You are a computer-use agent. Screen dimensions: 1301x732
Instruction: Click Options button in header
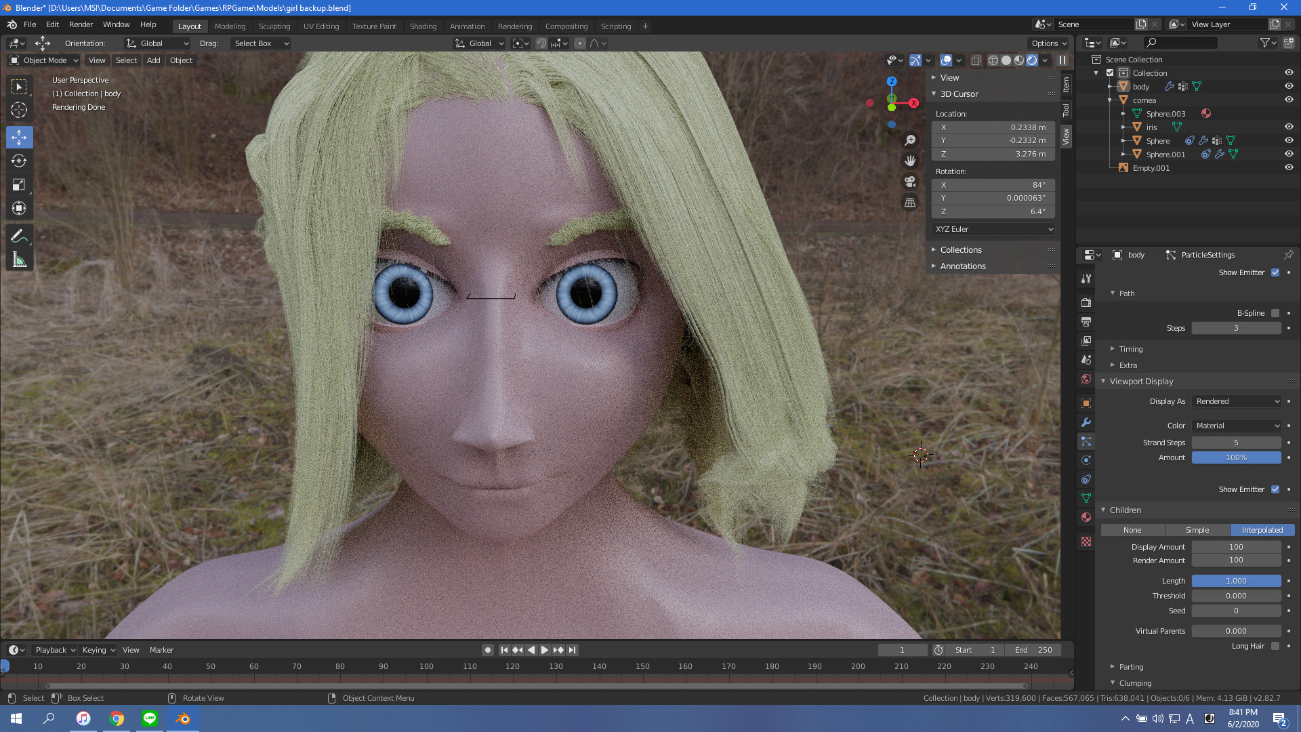[x=1048, y=43]
